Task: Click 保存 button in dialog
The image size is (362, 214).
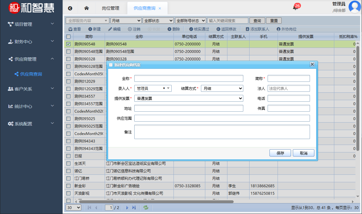Action: tap(280, 153)
